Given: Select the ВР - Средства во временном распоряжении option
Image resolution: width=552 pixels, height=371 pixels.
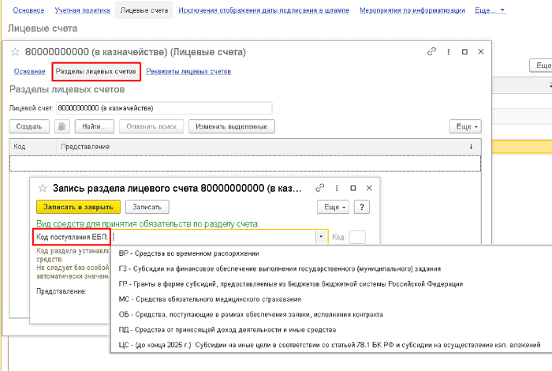Looking at the screenshot, I should [x=189, y=253].
